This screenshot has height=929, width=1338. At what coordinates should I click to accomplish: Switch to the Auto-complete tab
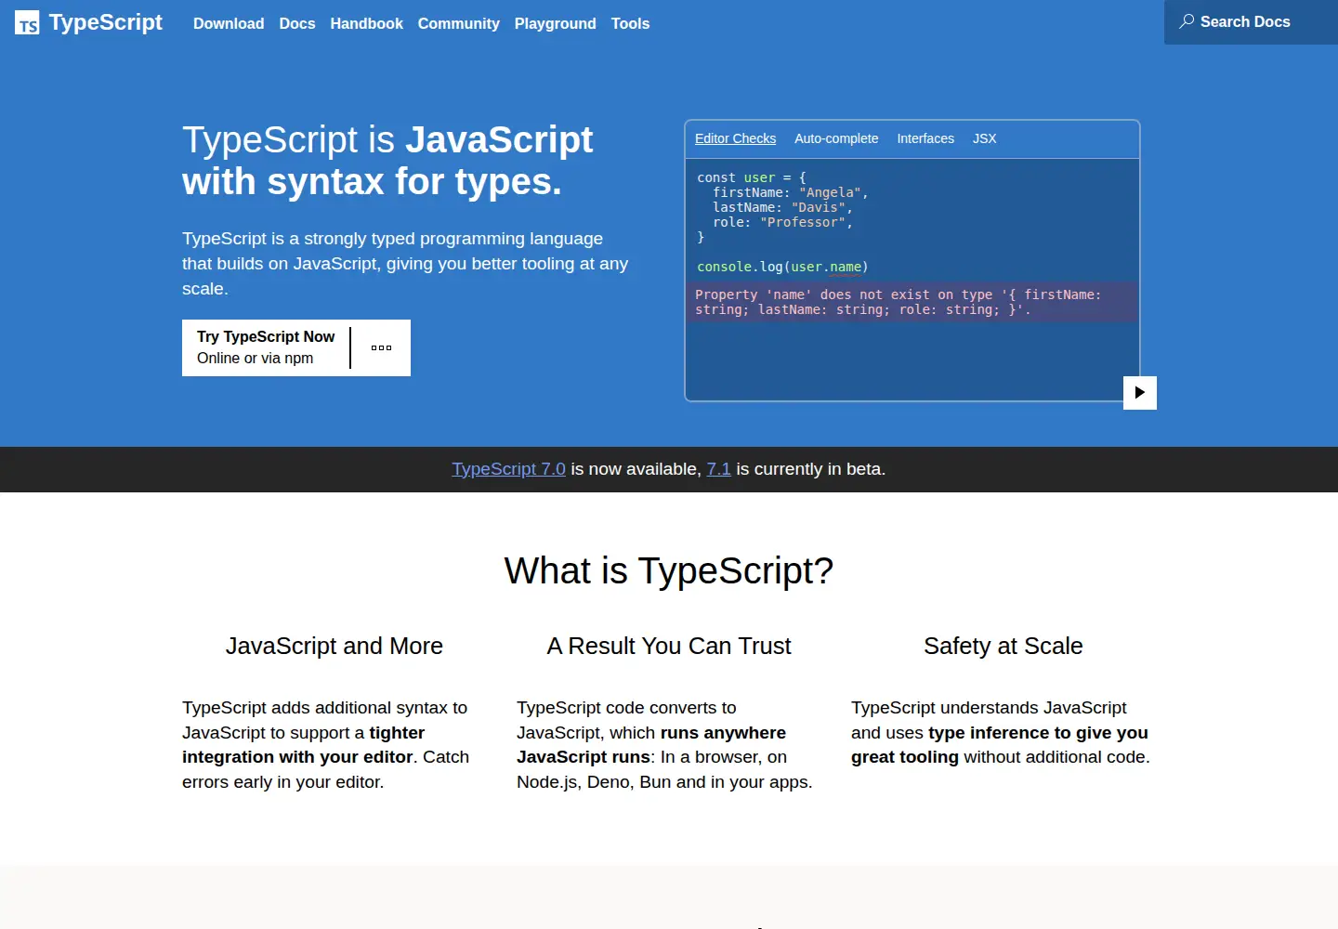click(x=836, y=138)
